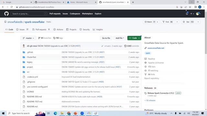
Task: Open the Readme link in About
Action: click(x=151, y=59)
